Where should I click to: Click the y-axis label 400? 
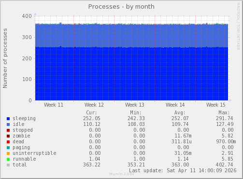pos(27,16)
